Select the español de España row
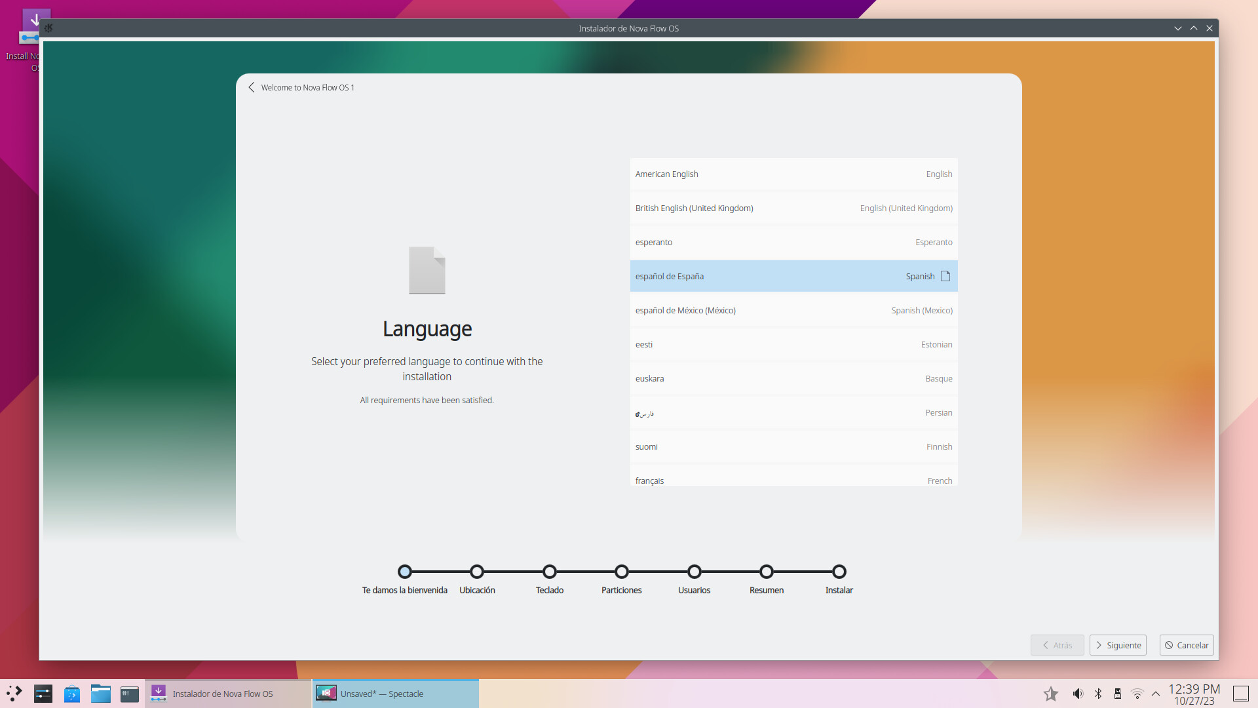1258x708 pixels. [793, 276]
